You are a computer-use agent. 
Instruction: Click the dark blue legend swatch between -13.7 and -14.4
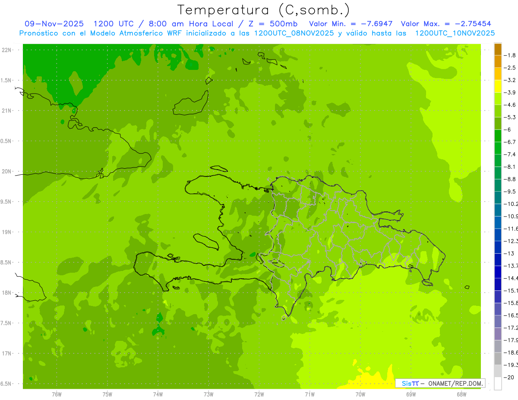(498, 272)
